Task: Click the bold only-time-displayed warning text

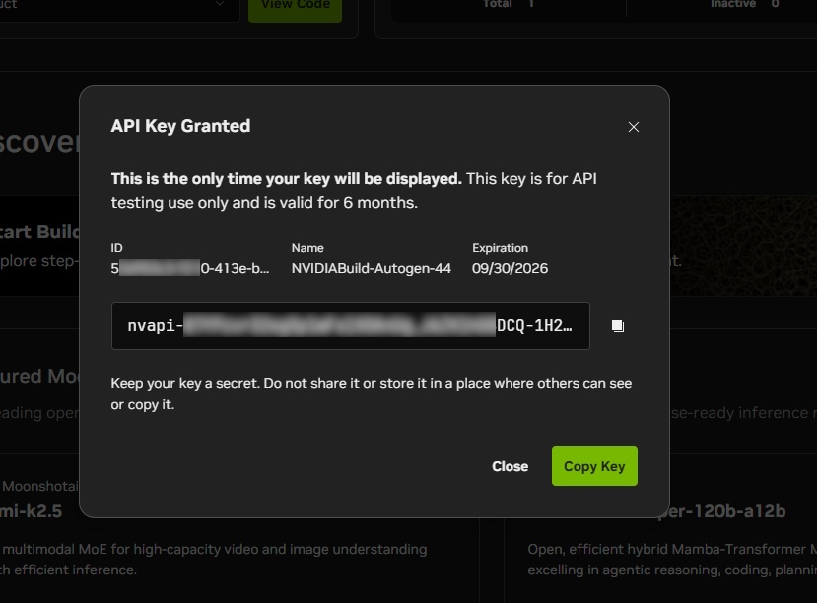Action: click(286, 179)
